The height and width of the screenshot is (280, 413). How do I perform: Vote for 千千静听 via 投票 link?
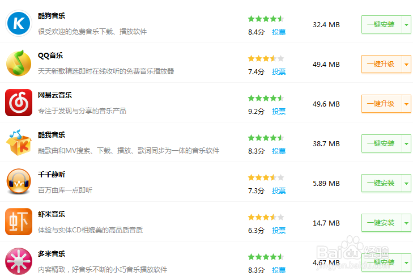point(279,190)
